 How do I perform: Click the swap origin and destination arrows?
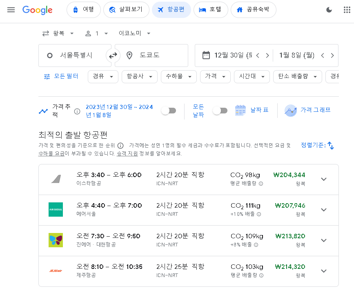point(113,55)
